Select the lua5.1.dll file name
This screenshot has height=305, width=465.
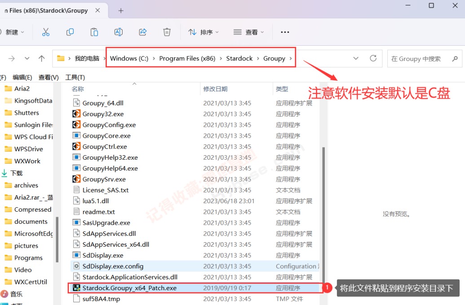(96, 201)
